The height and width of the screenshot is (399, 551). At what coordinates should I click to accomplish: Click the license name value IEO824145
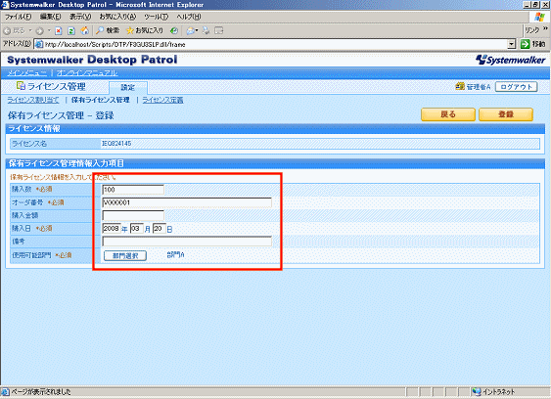pyautogui.click(x=116, y=144)
